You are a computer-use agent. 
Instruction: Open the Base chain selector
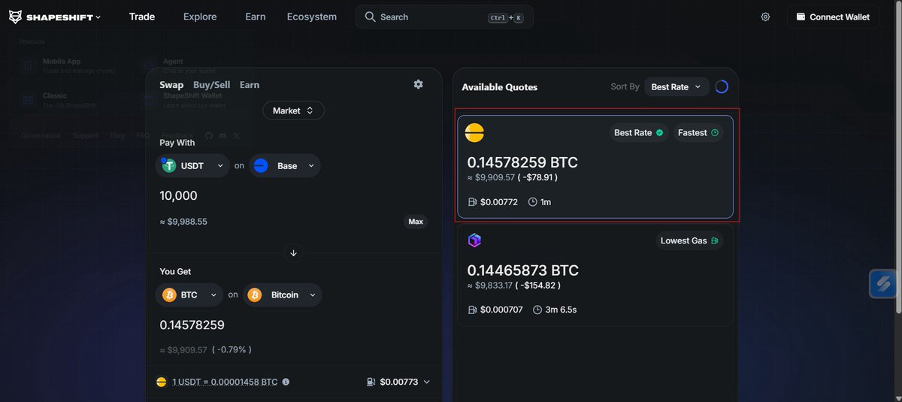[x=285, y=165]
